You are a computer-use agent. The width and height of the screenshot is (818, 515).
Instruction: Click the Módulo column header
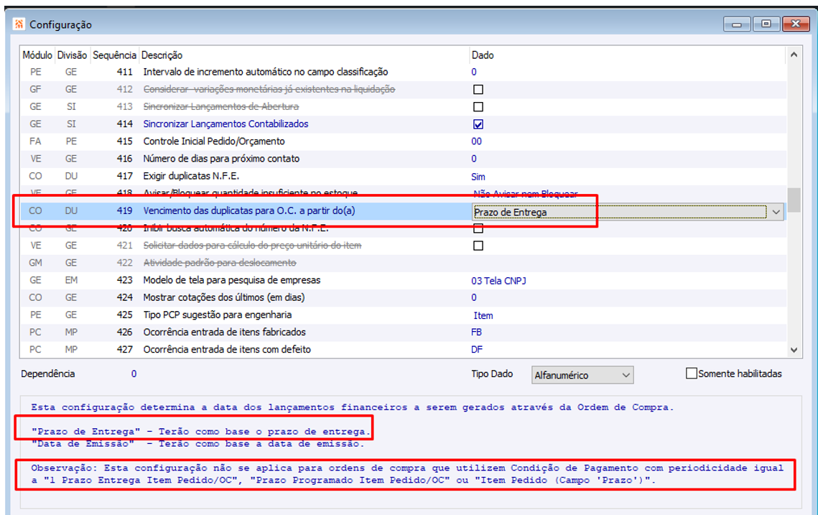coord(37,55)
